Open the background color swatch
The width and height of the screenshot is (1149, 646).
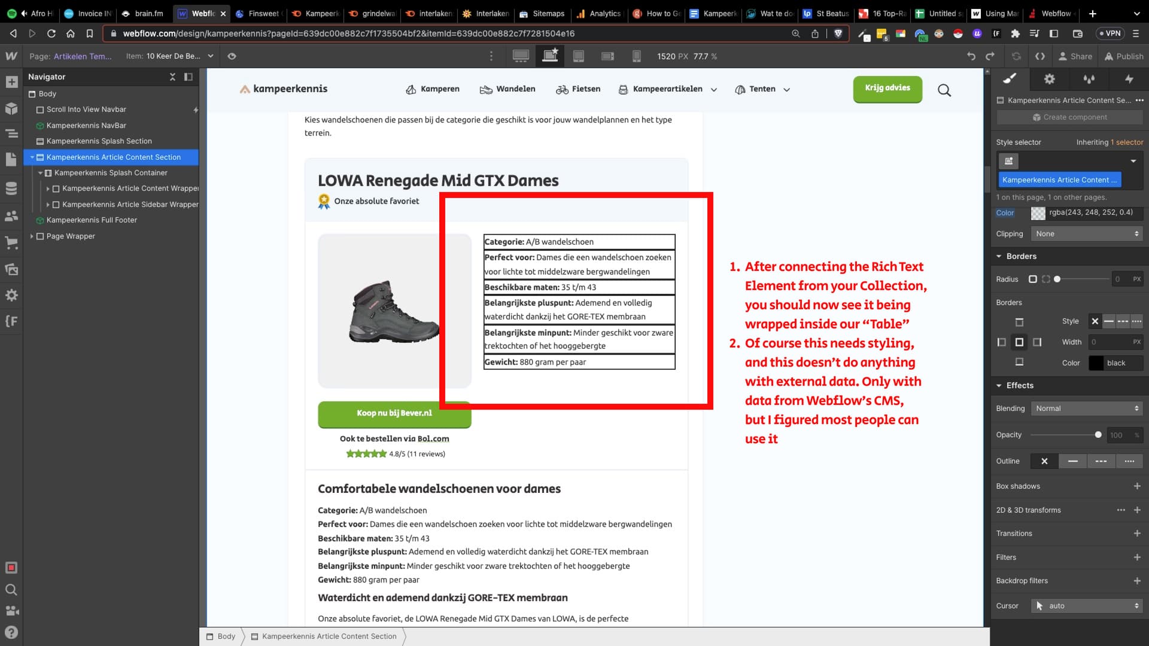pyautogui.click(x=1038, y=213)
